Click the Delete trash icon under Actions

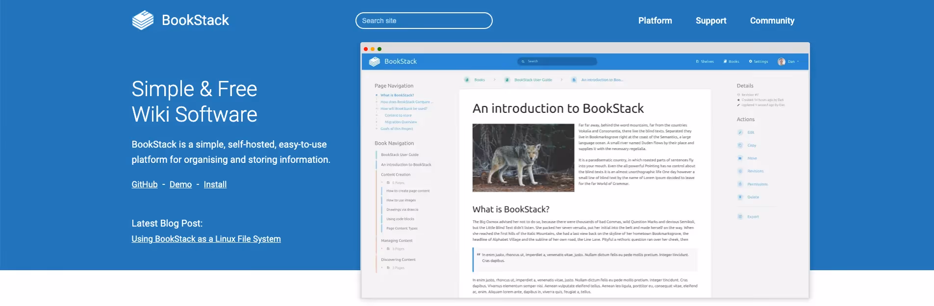[x=740, y=197]
